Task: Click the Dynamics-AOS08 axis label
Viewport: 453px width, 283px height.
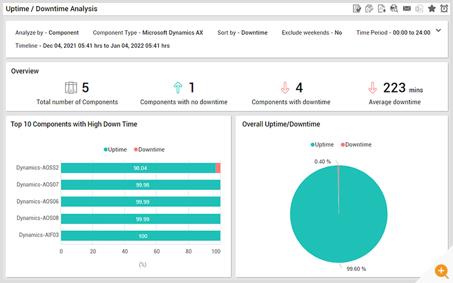Action: (x=37, y=218)
